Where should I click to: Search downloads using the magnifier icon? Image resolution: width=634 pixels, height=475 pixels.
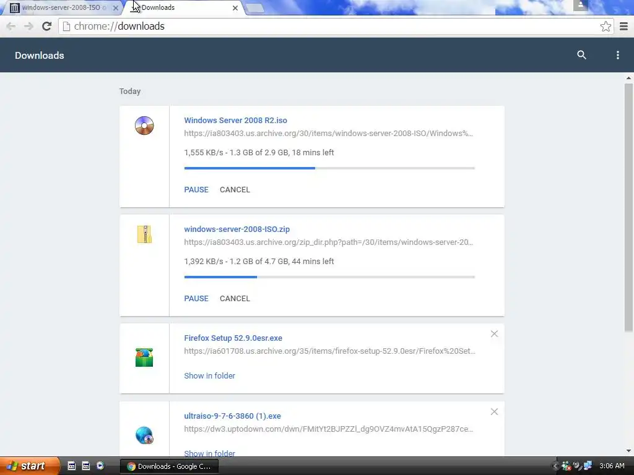[x=581, y=55]
